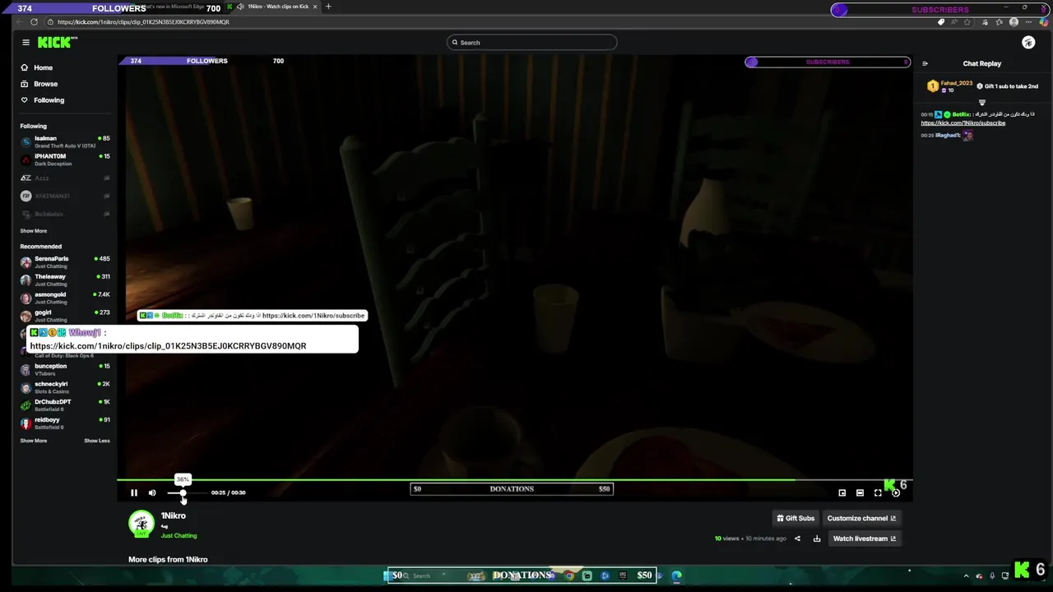
Task: Add page to browser favorites star
Action: (967, 22)
